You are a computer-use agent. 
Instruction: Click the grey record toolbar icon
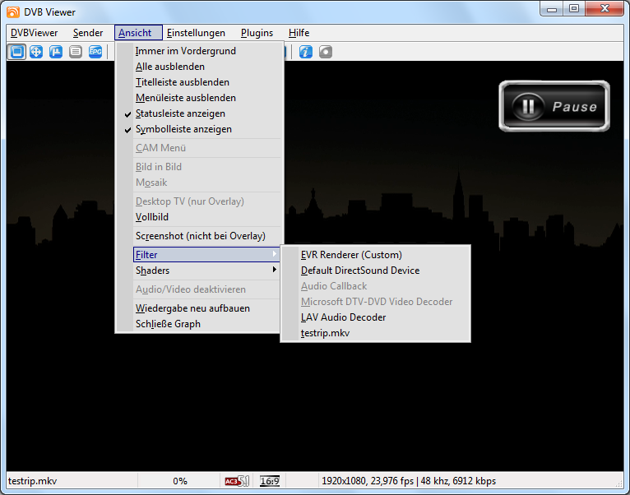tap(326, 52)
